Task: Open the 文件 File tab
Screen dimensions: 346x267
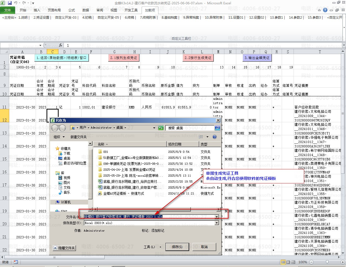Action: pos(8,10)
